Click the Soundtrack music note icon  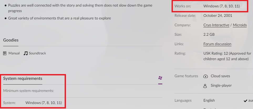point(25,53)
